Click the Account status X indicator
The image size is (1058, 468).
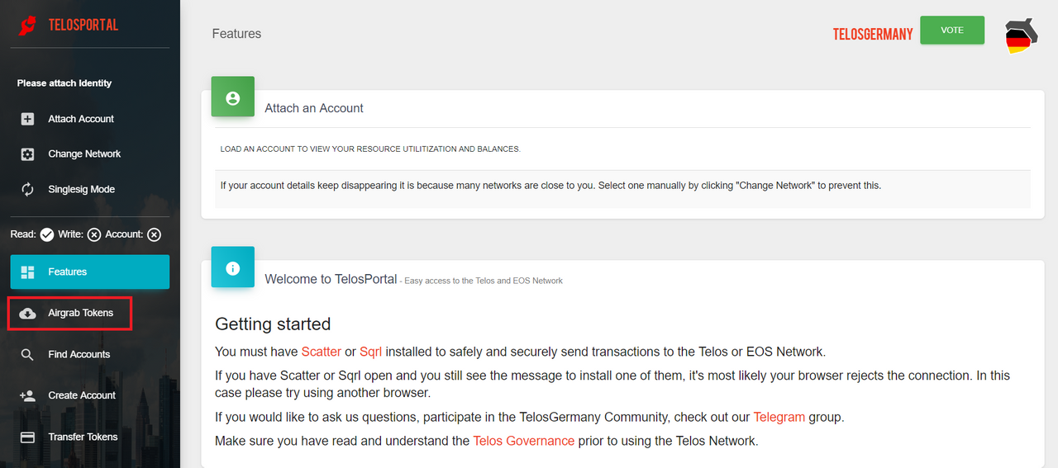pyautogui.click(x=154, y=235)
